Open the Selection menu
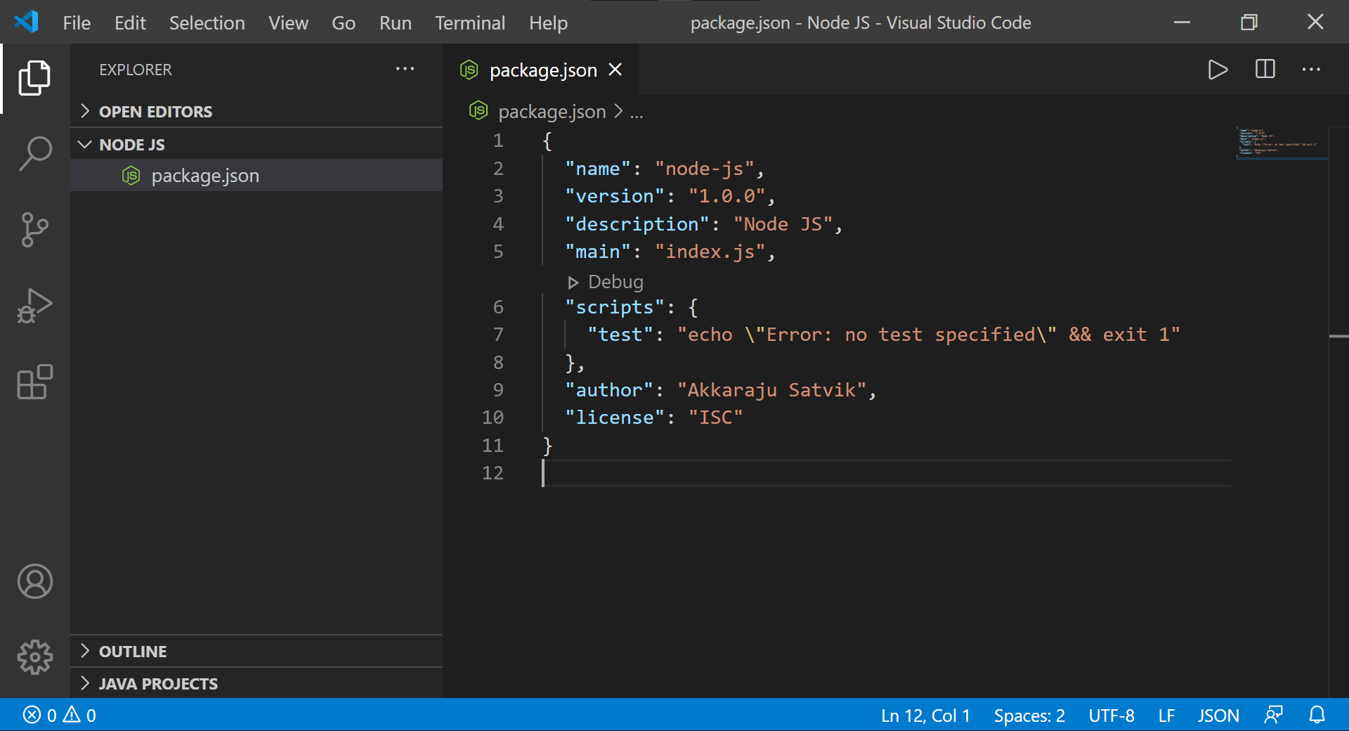The image size is (1349, 731). (207, 23)
